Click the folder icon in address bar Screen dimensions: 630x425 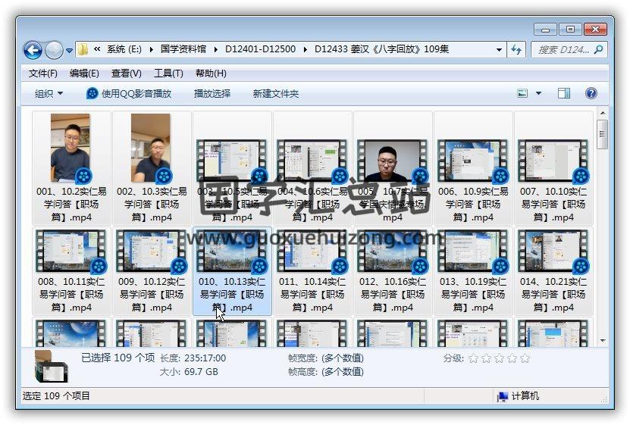(83, 50)
